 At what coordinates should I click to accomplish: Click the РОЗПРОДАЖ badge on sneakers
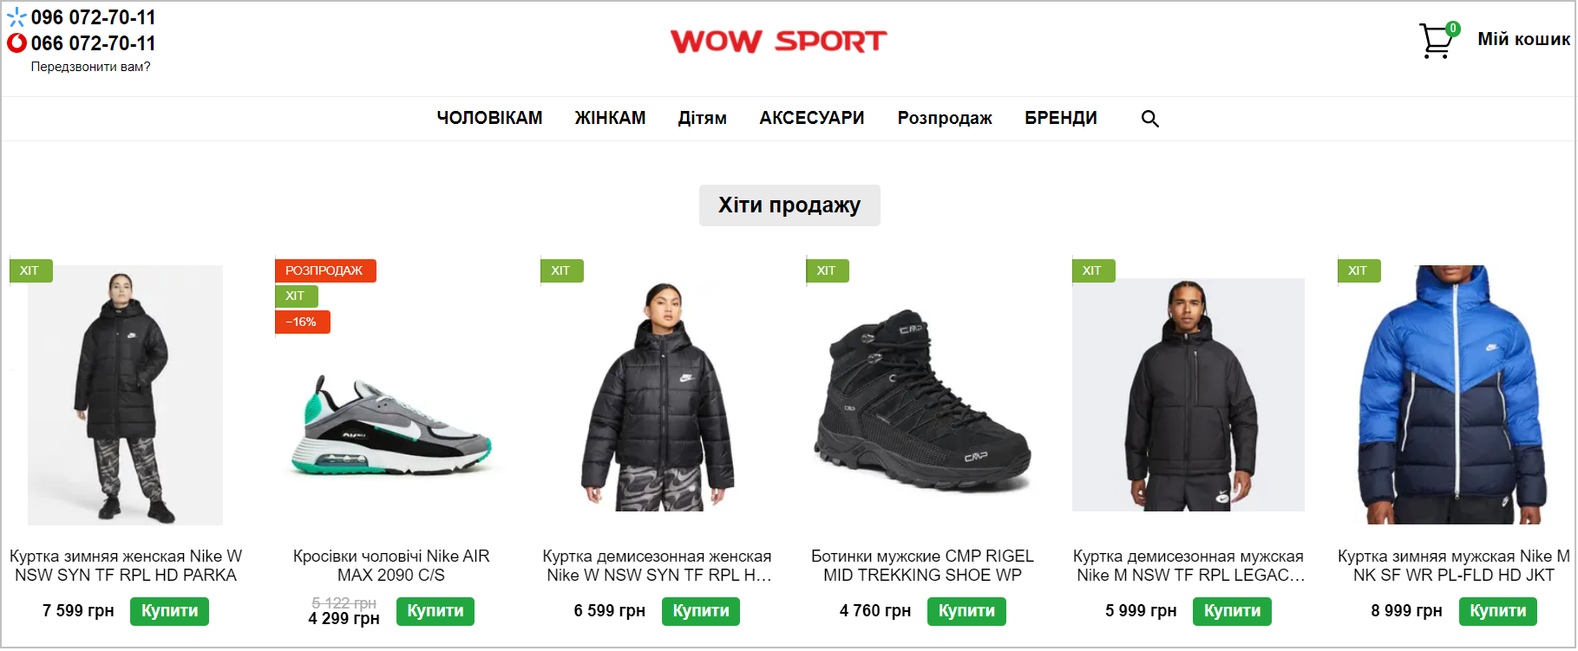(x=324, y=270)
